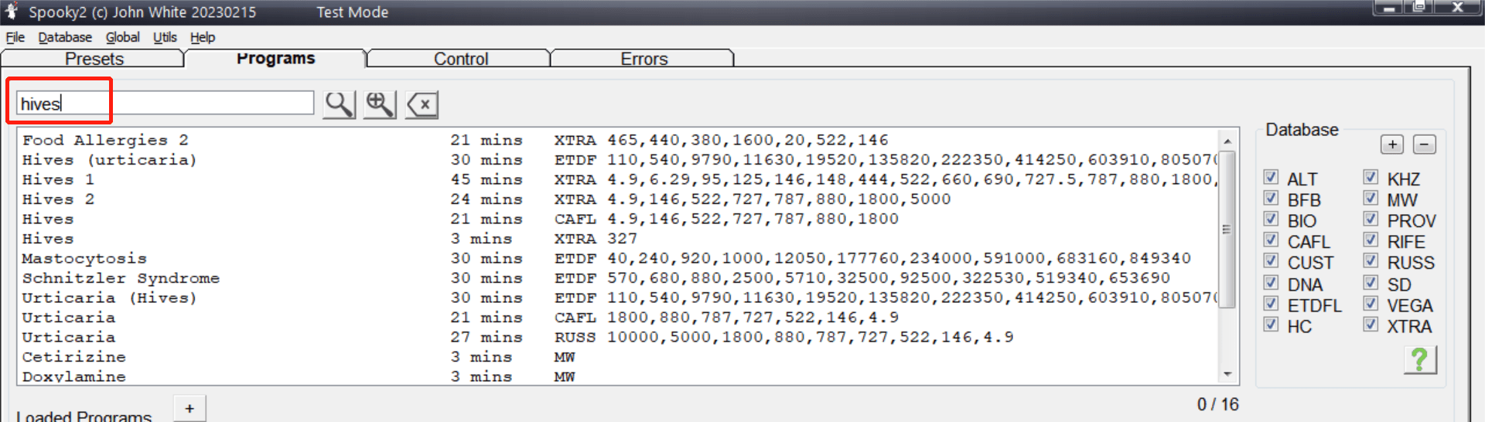
Task: Click the results list scrollbar thumb
Action: coord(1227,229)
